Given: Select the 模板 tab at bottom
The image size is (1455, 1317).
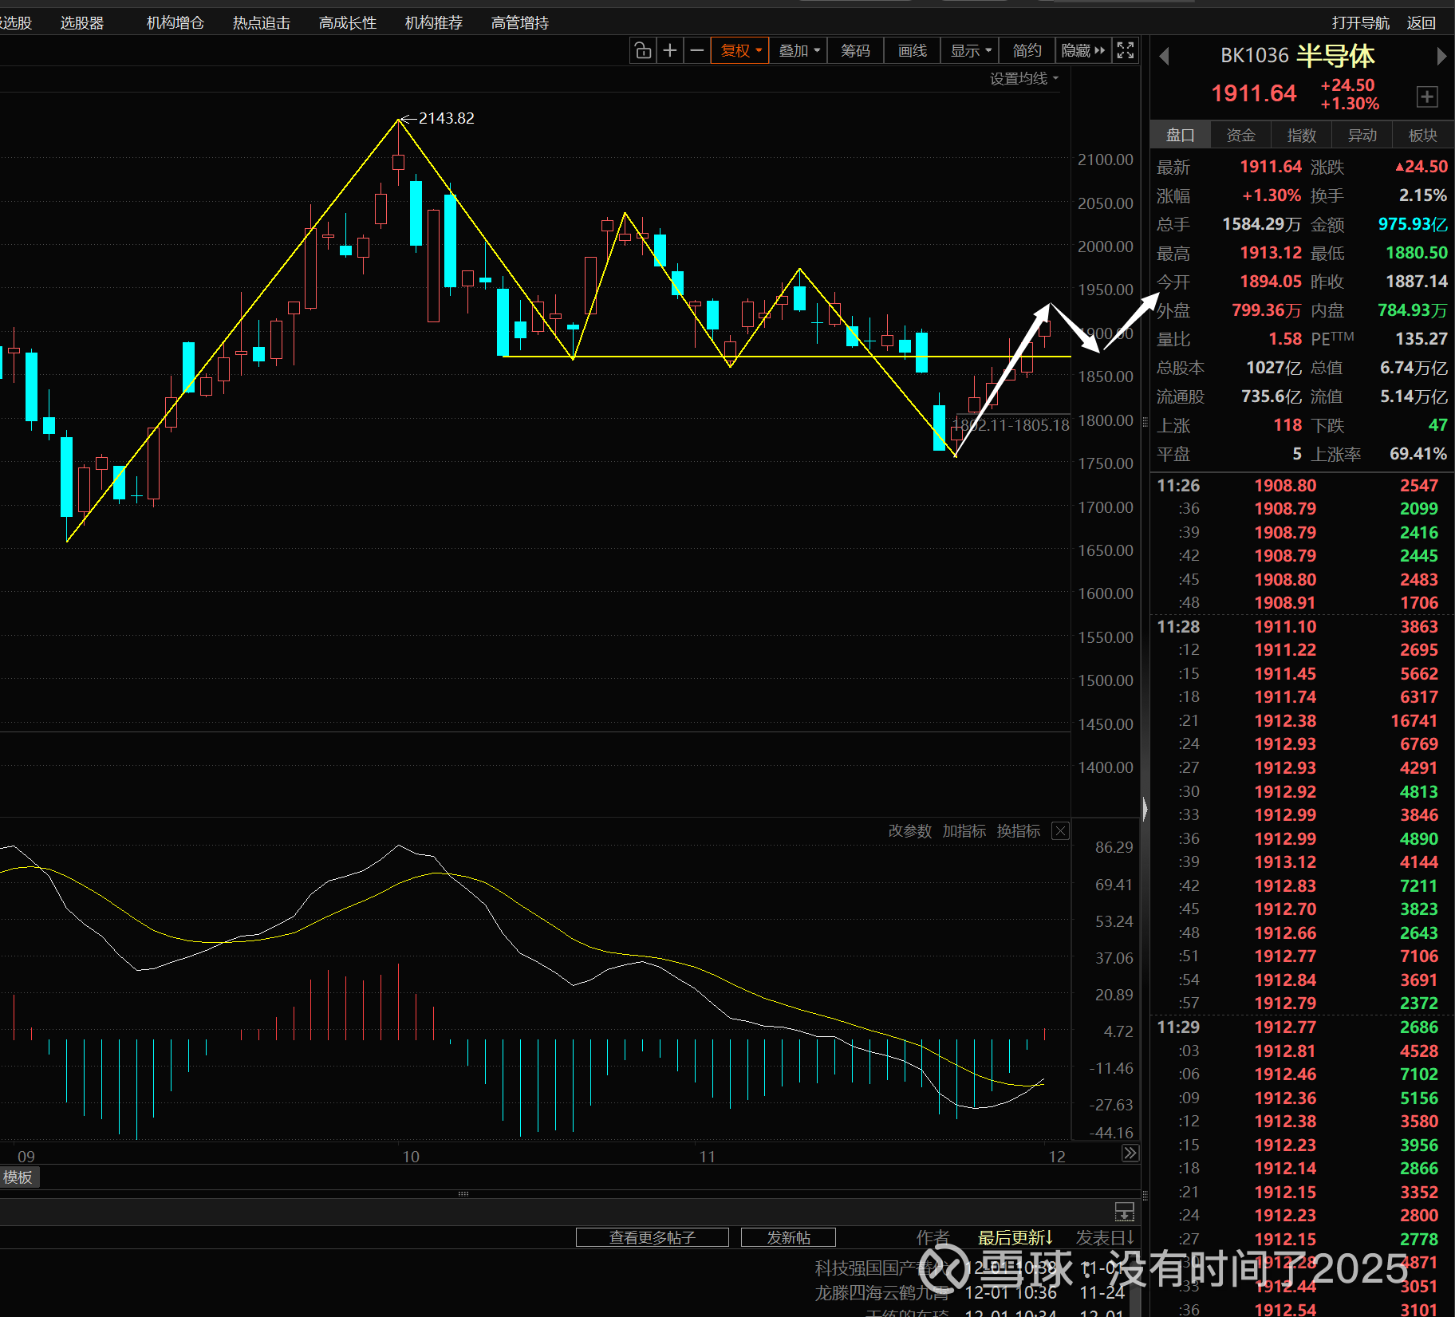Looking at the screenshot, I should (18, 1177).
